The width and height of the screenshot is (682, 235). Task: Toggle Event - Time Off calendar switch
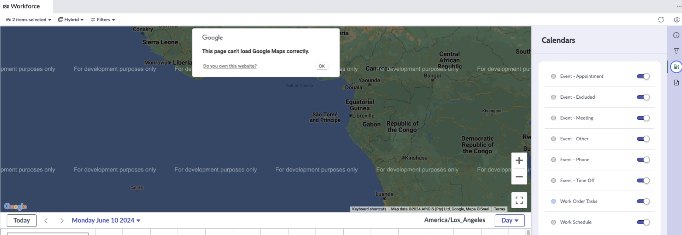click(x=643, y=180)
